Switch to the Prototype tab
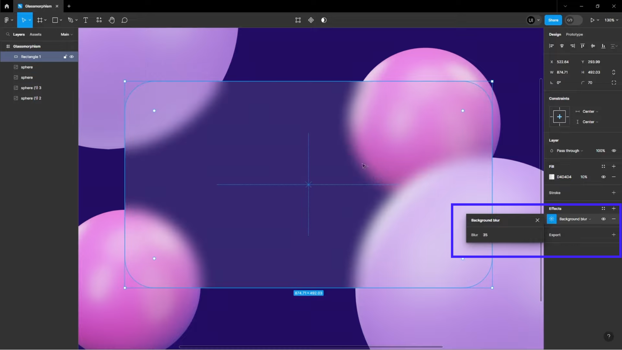The image size is (622, 350). pyautogui.click(x=574, y=35)
